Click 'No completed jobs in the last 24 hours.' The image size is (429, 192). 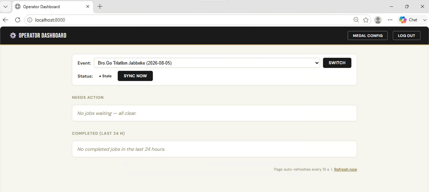121,149
